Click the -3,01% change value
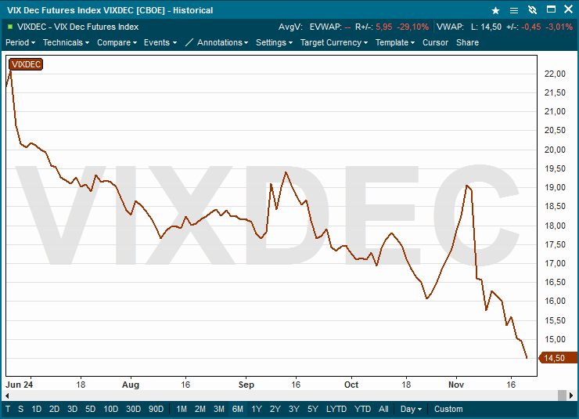The image size is (579, 419). 559,27
